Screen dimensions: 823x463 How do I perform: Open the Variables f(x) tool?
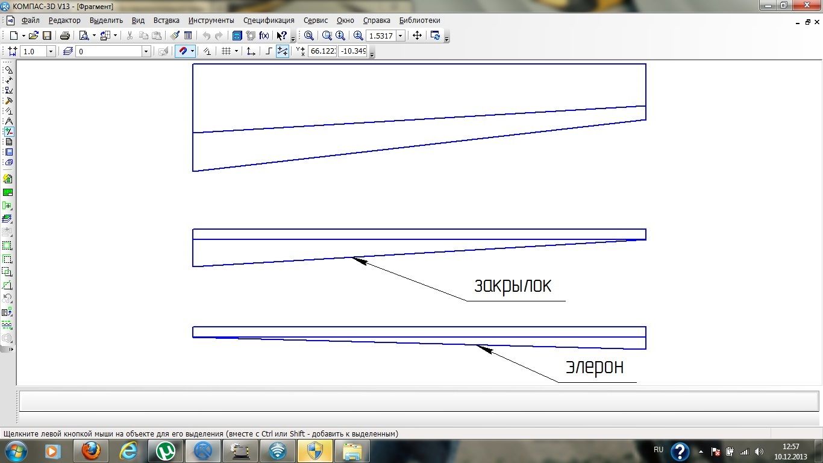[x=264, y=36]
